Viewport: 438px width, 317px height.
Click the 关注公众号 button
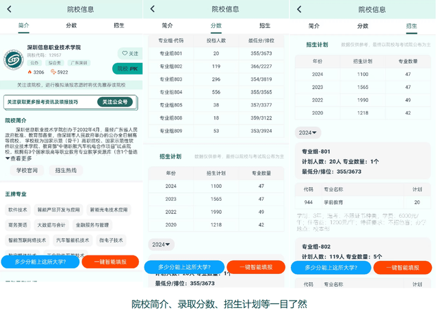pyautogui.click(x=115, y=102)
